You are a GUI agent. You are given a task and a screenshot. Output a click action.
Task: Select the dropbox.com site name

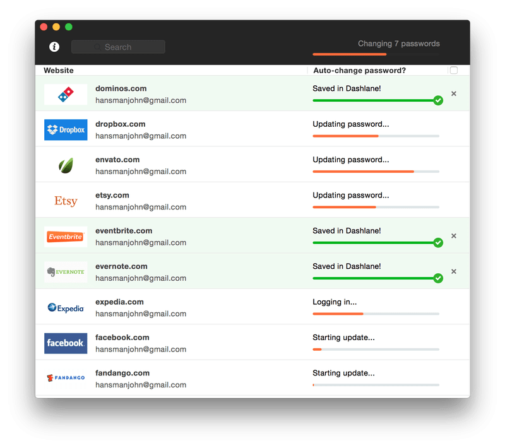click(120, 124)
